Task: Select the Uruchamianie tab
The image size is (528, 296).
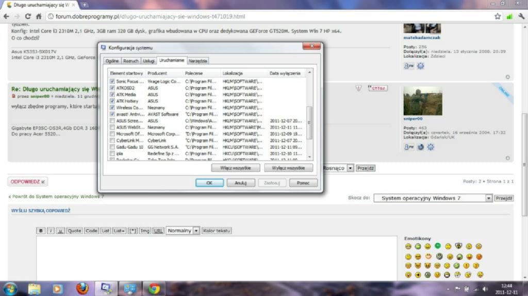Action: tap(172, 60)
